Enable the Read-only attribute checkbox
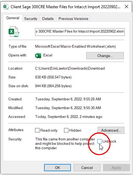Image resolution: width=133 pixels, height=175 pixels. [37, 130]
